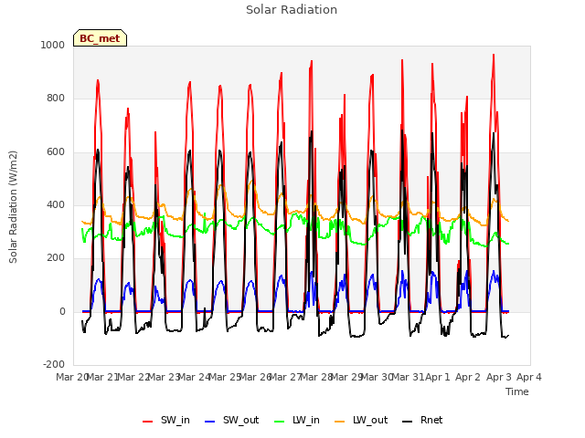Screen dimensions: 585x438
Task: Click the Mar 20 x-axis tick label
Action: click(x=71, y=377)
